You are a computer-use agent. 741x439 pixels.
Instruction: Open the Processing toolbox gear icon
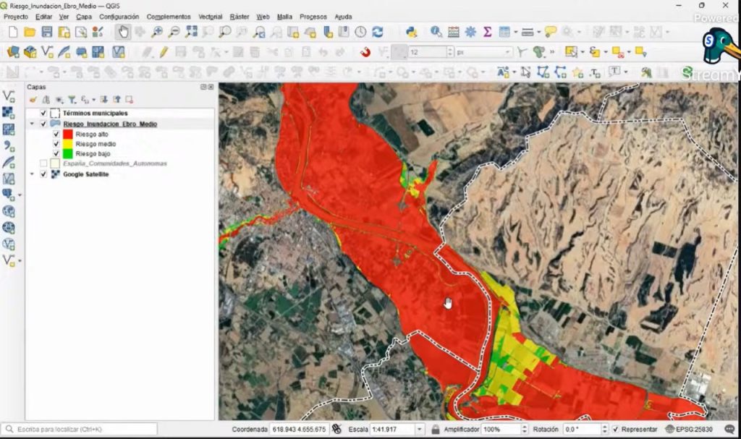coord(470,32)
